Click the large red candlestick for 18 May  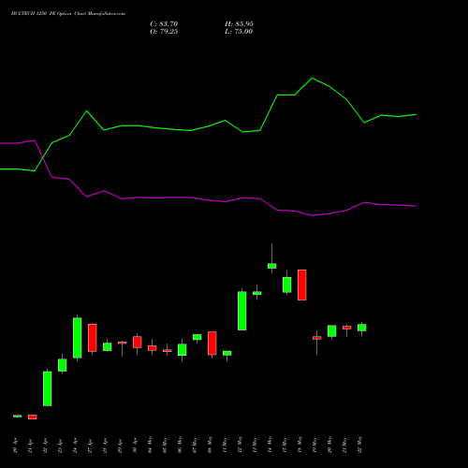(302, 285)
